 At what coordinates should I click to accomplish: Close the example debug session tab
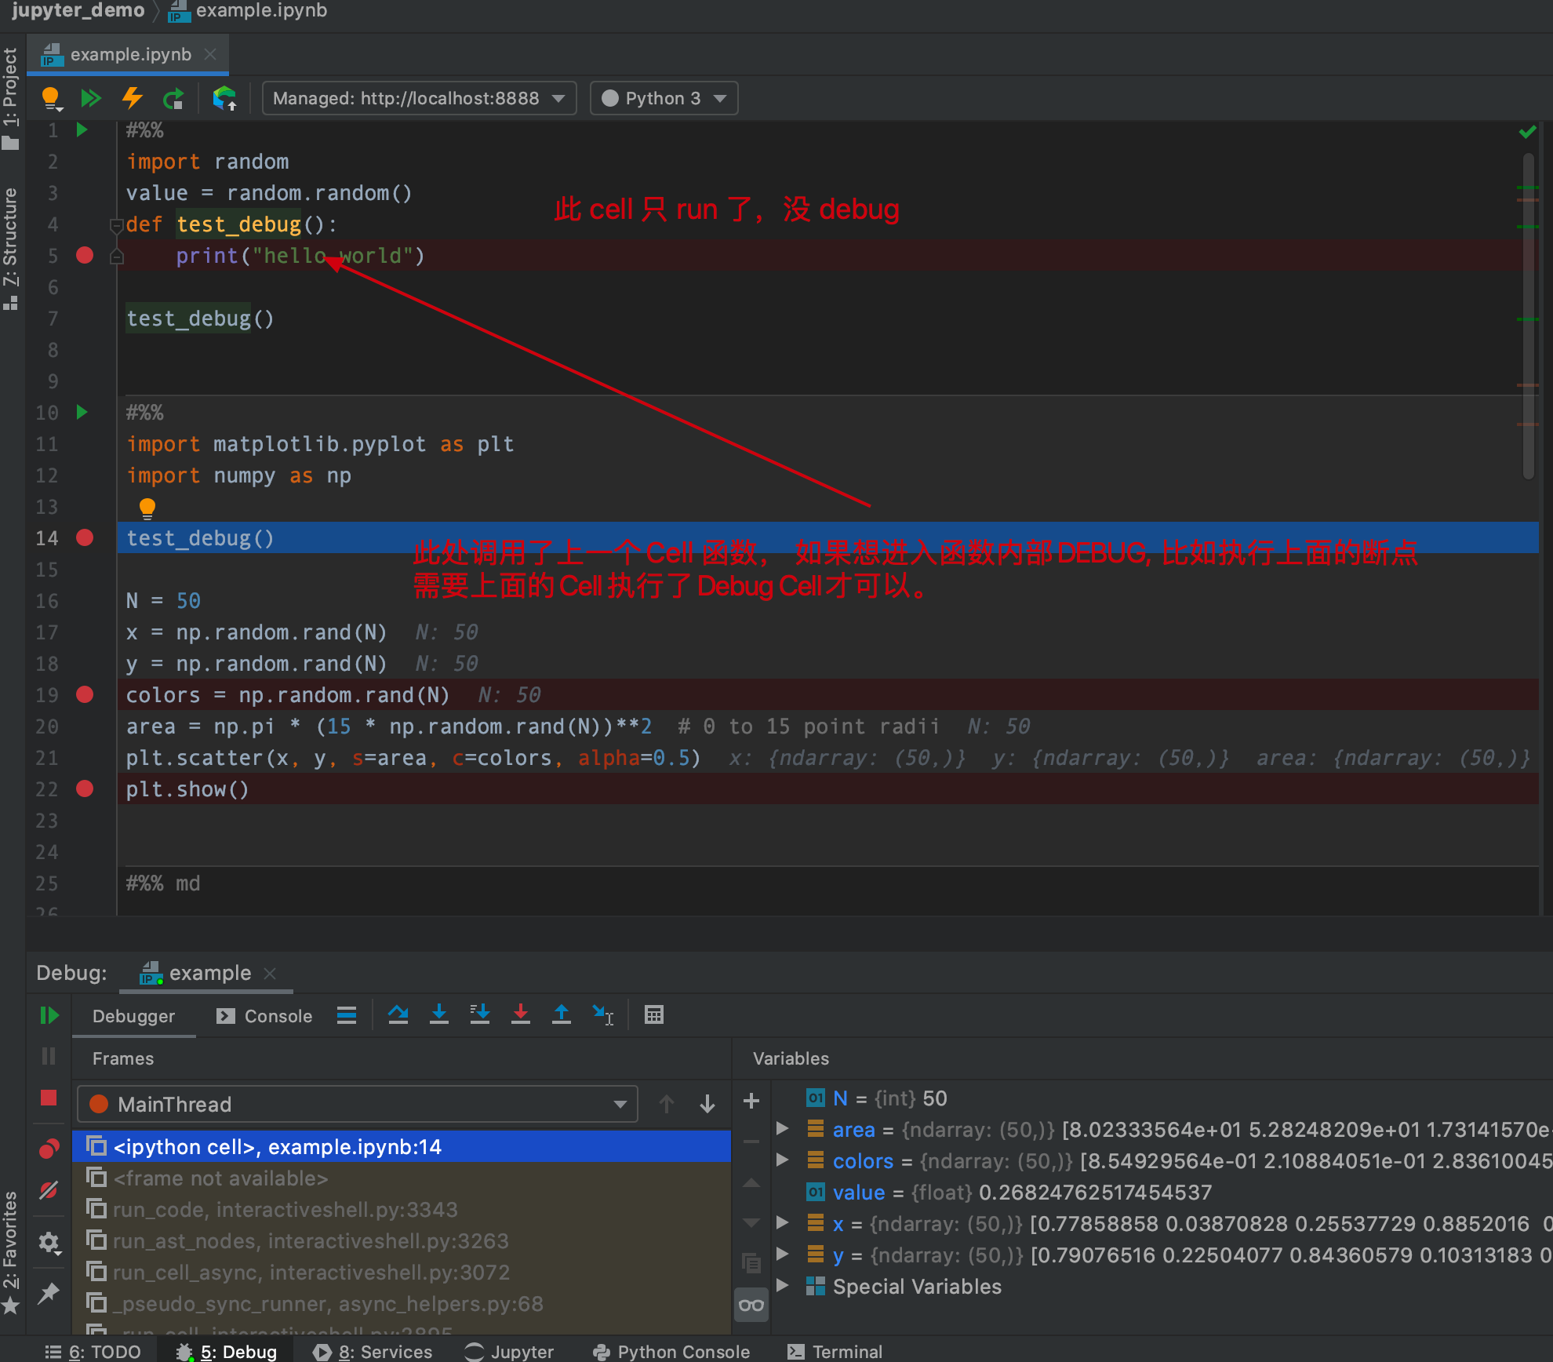[270, 973]
